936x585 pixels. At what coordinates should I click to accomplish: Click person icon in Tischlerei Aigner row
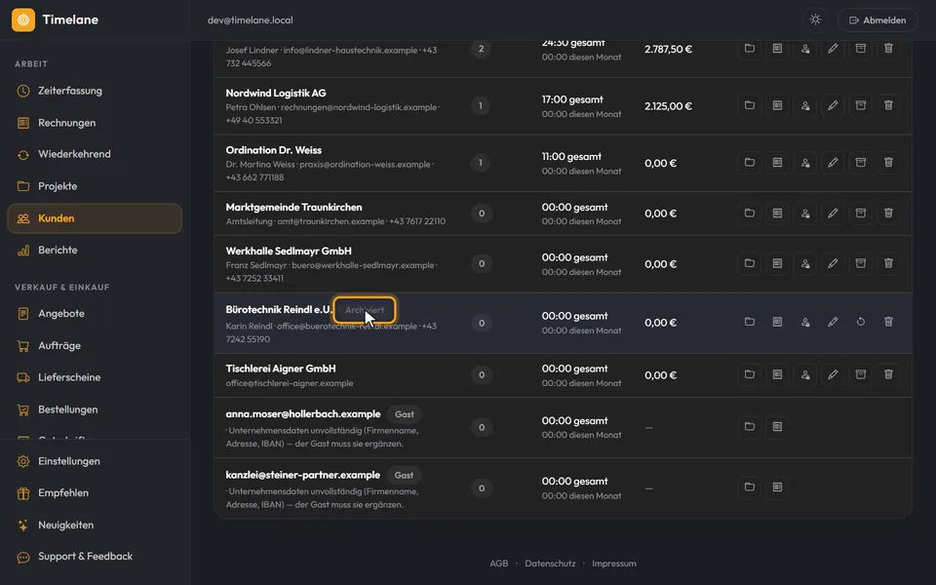(805, 374)
